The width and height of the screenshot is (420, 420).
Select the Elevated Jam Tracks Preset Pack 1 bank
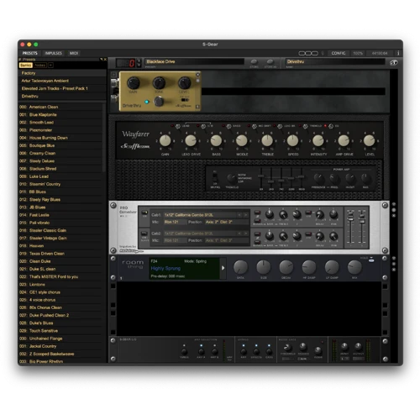(x=62, y=88)
